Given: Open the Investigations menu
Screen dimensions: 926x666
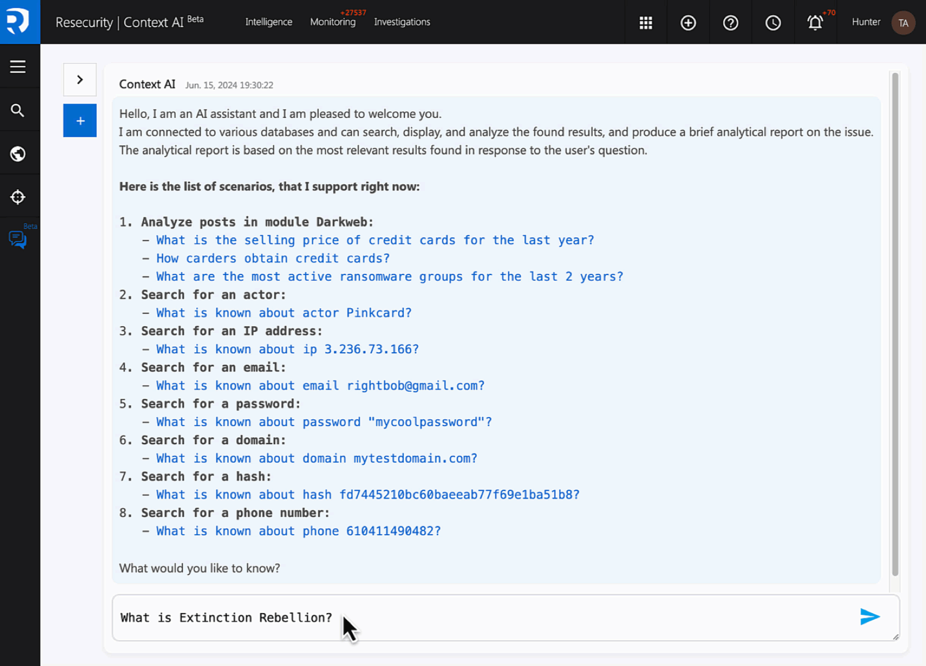Looking at the screenshot, I should pos(402,22).
